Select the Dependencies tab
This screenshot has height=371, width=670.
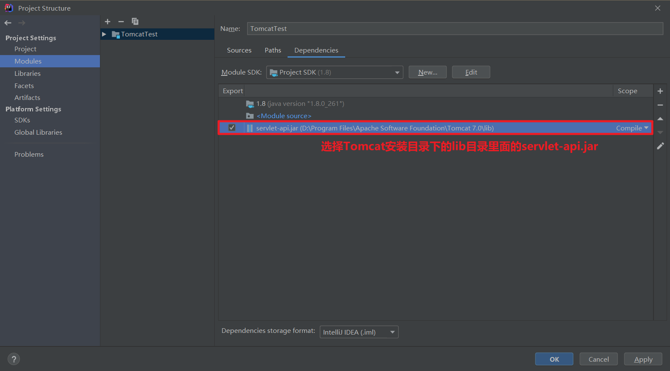point(316,50)
